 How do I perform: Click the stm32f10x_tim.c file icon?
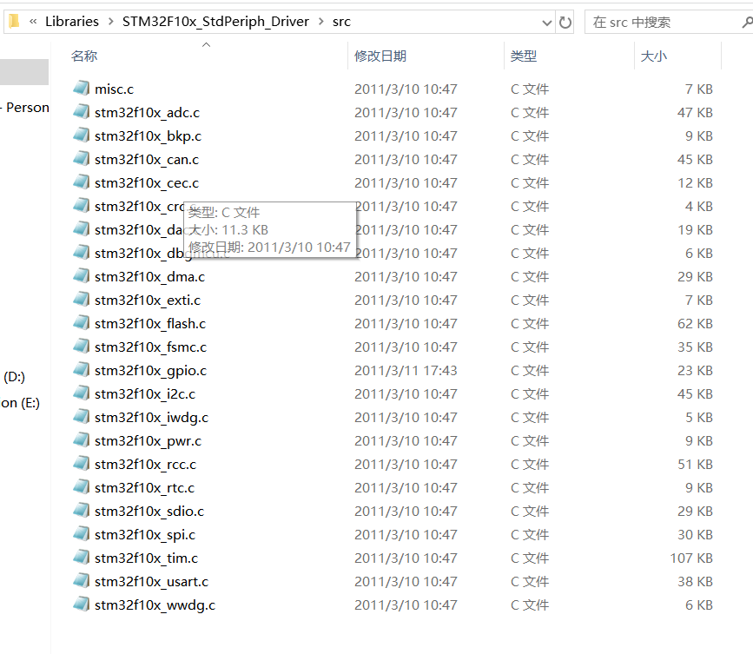(81, 558)
